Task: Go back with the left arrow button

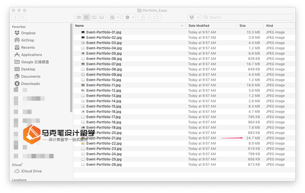Action: 15,17
